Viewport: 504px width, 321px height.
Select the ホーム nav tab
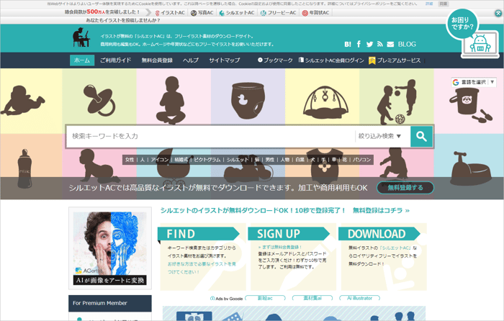[82, 60]
